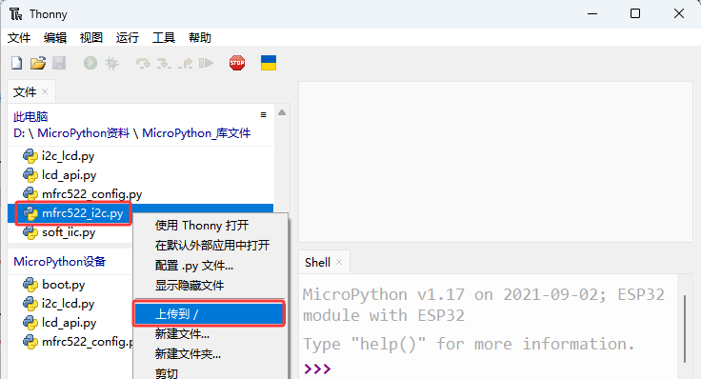Choose 配置 .py 文件... menu entry
Image resolution: width=701 pixels, height=379 pixels.
click(210, 266)
